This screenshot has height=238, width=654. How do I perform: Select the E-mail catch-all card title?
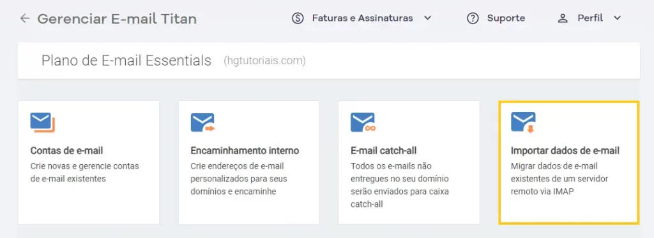pyautogui.click(x=384, y=150)
